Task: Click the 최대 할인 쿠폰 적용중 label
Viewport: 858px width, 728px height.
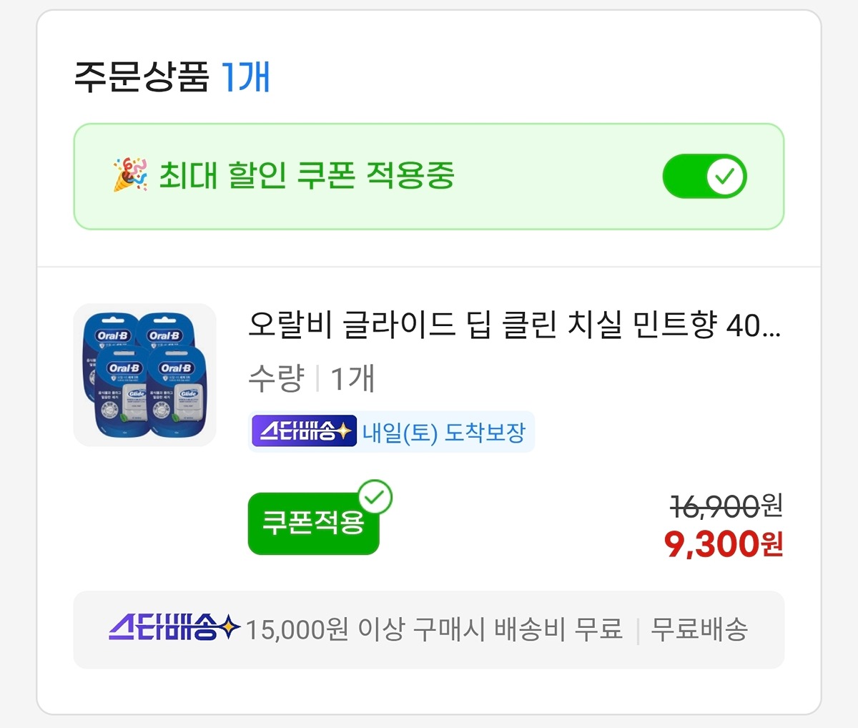Action: click(306, 175)
